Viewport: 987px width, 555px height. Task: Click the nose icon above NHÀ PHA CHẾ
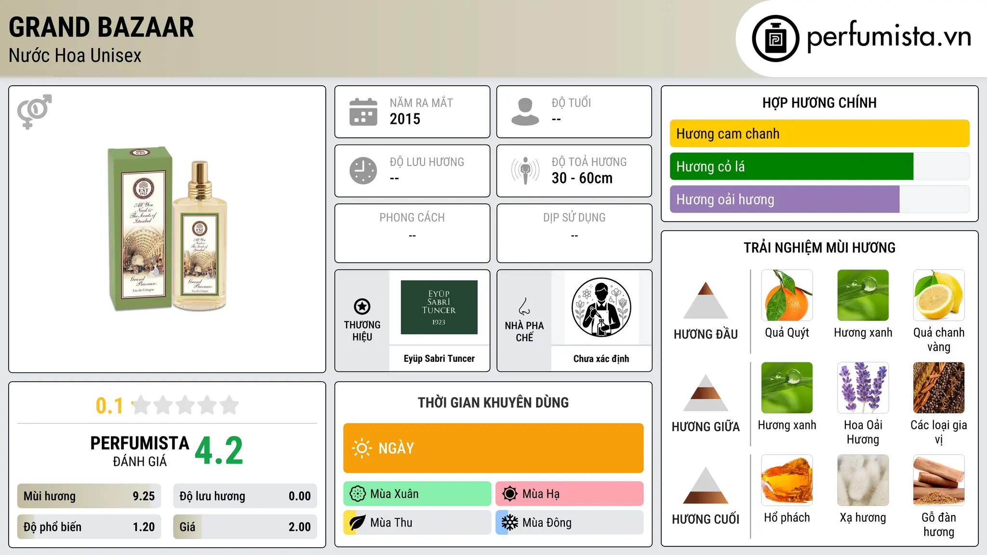click(524, 306)
